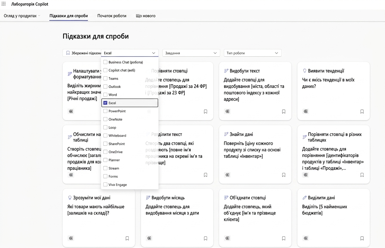The height and width of the screenshot is (248, 385).
Task: Open 'Порівняти стовпці в різних таблицях' card
Action: [333, 154]
